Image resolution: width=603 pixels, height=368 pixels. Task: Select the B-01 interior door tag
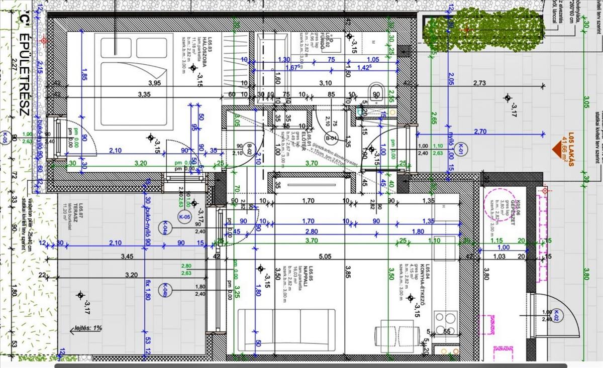click(331, 138)
